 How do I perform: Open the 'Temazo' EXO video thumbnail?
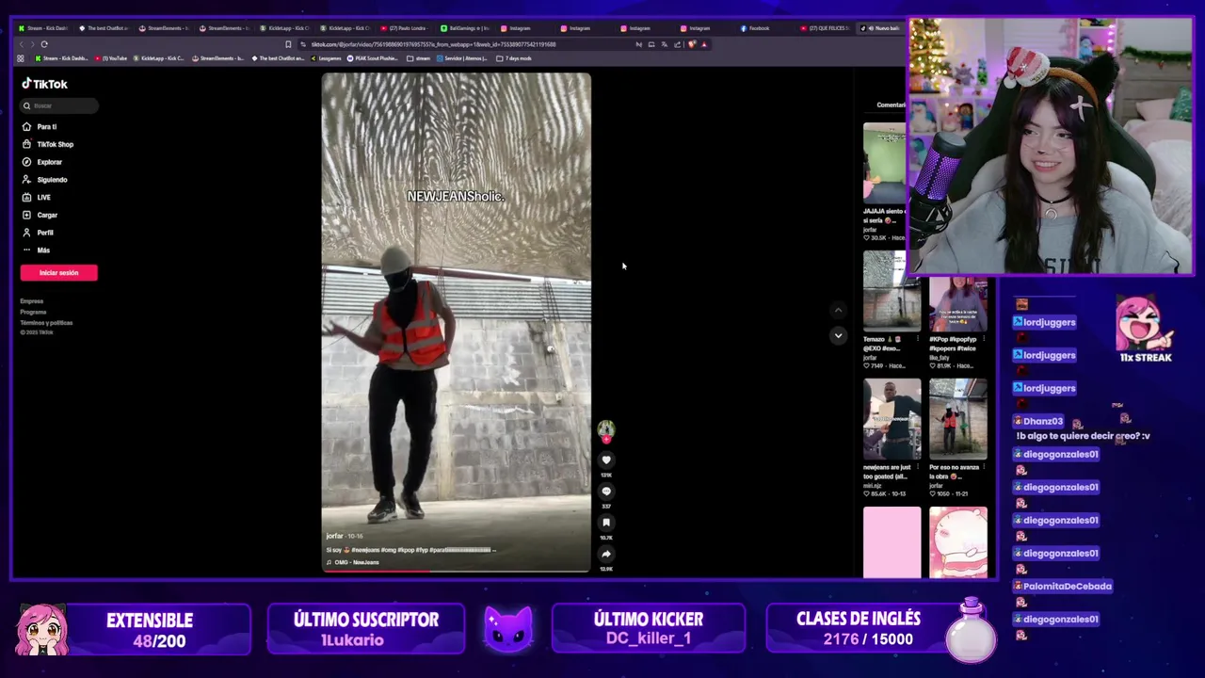892,291
